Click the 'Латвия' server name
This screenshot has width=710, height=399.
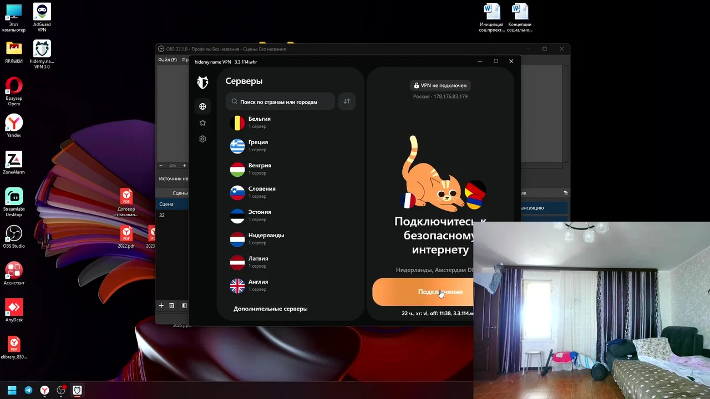(258, 258)
